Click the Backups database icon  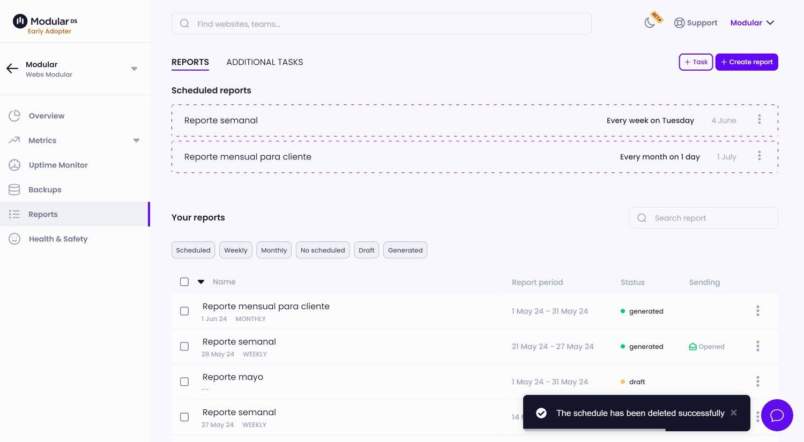click(14, 189)
